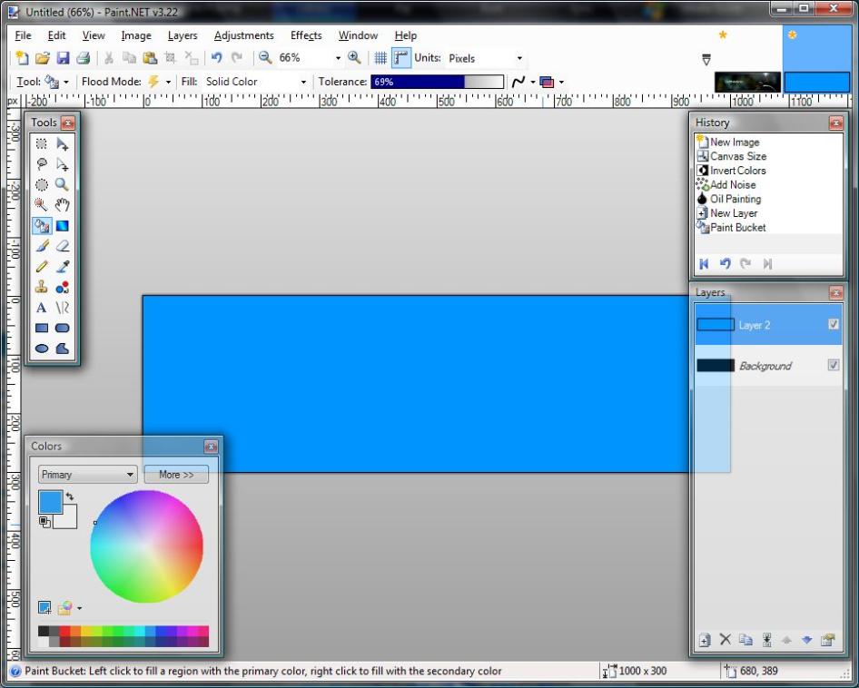Select the Magic Wand tool

[x=42, y=205]
